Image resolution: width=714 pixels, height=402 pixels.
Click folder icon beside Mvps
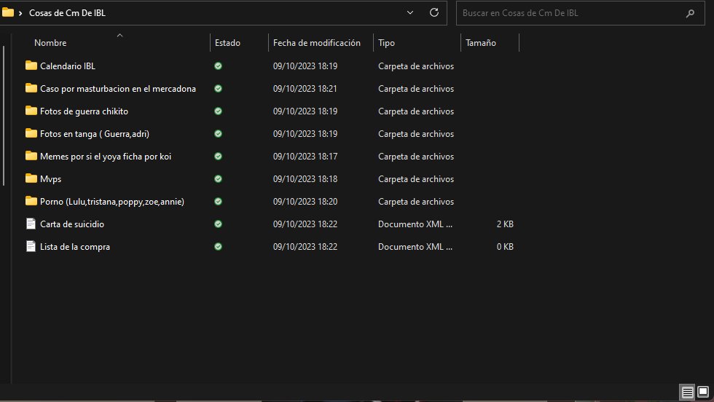31,178
